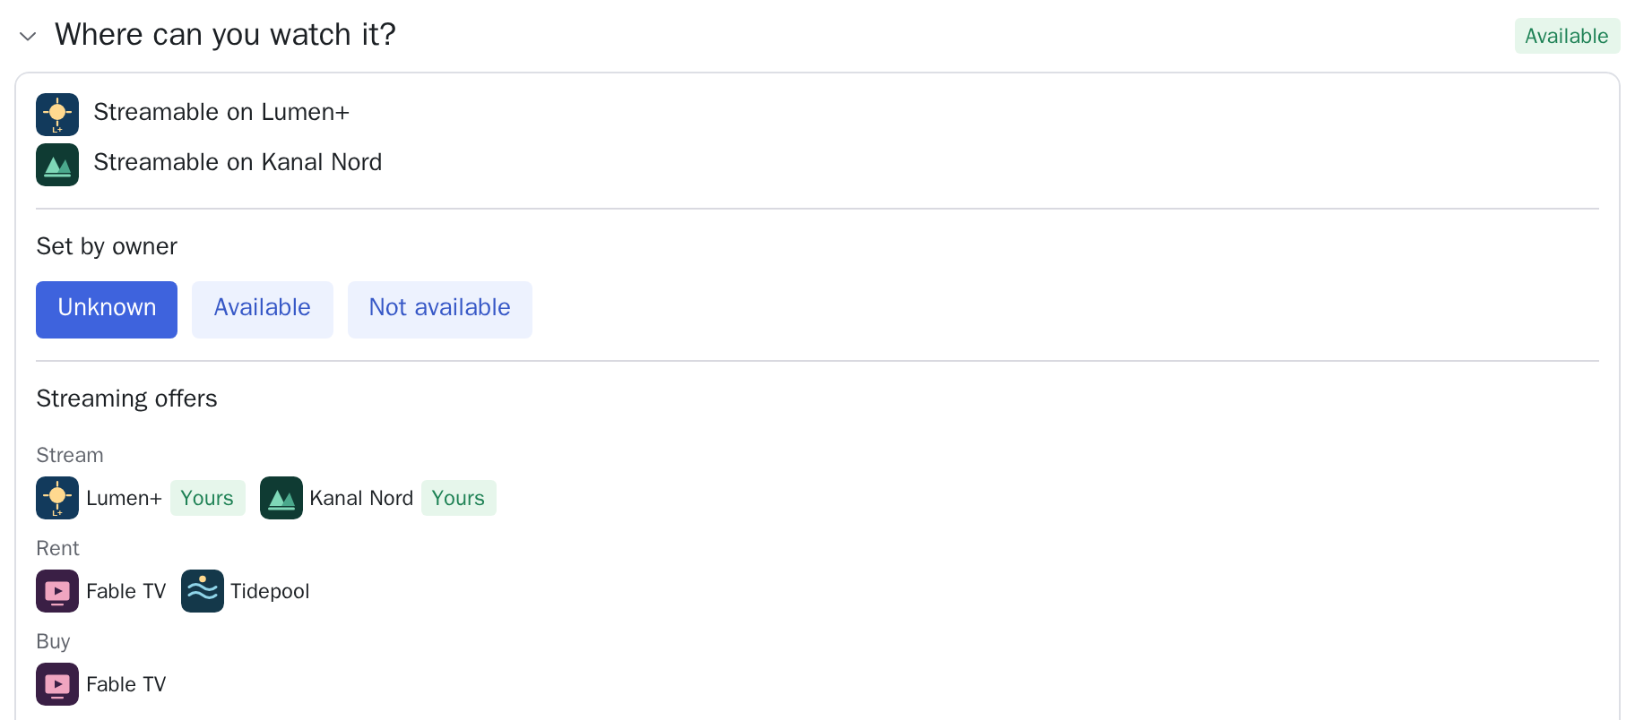Click the Lumen+ label under Stream
The width and height of the screenshot is (1635, 720).
coord(124,498)
